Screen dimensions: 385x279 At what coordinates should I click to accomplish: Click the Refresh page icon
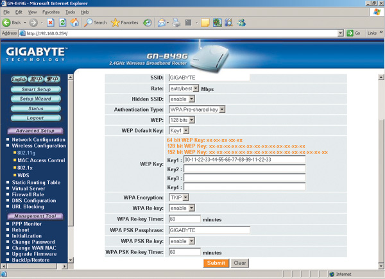tap(62, 22)
